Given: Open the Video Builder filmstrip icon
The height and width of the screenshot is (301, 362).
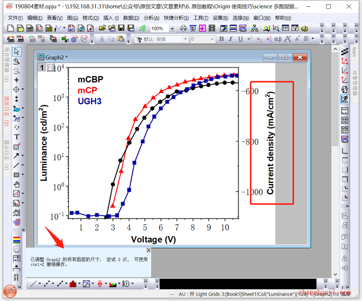Looking at the screenshot, I should pyautogui.click(x=212, y=28).
